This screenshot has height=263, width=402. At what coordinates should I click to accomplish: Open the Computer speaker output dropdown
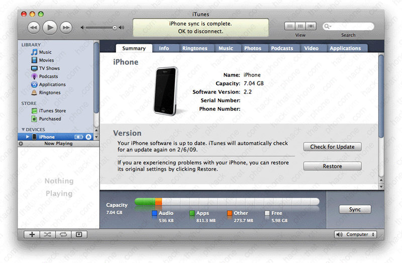coord(355,234)
